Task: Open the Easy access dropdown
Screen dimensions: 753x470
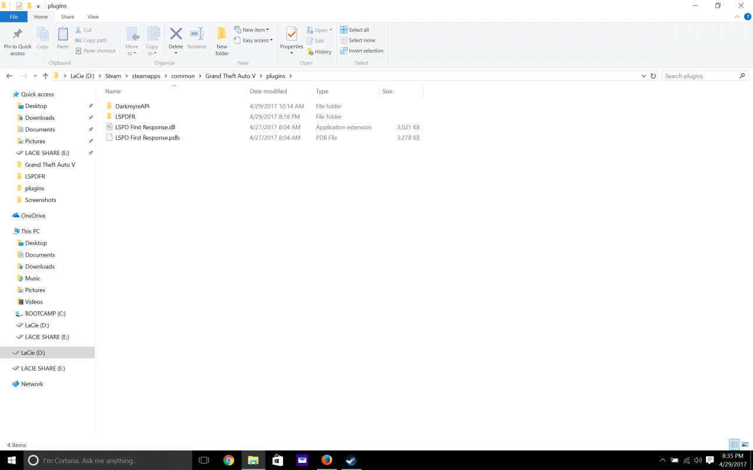Action: 255,41
